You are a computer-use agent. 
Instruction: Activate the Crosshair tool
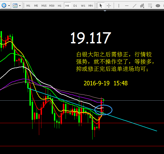[109, 6]
